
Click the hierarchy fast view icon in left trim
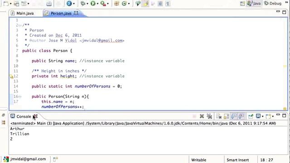click(x=3, y=122)
